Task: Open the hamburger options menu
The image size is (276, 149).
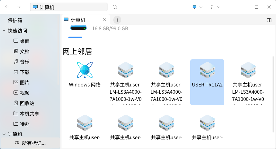Action: pyautogui.click(x=231, y=7)
